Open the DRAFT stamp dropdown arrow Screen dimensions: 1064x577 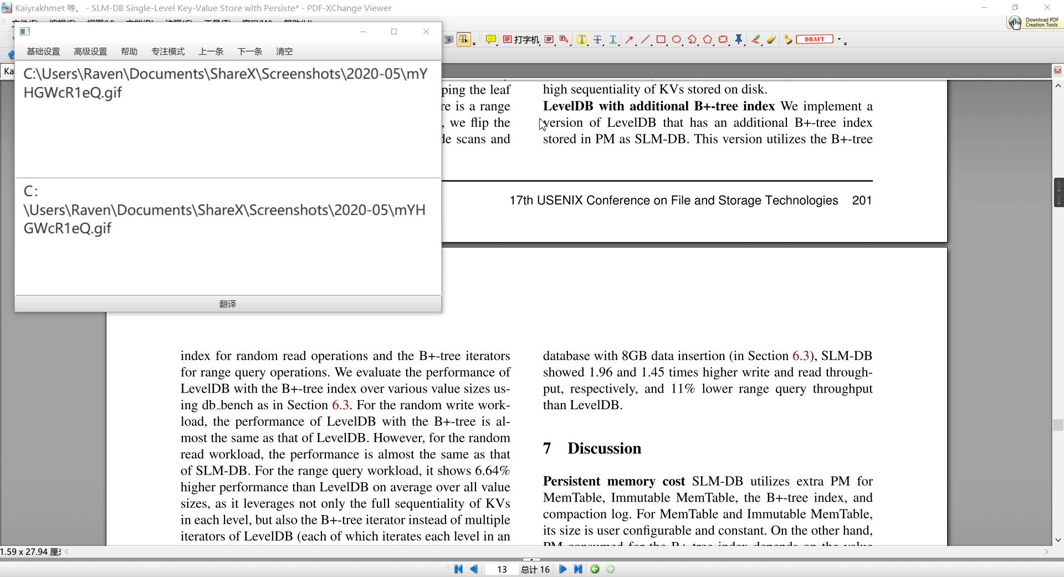pyautogui.click(x=839, y=39)
